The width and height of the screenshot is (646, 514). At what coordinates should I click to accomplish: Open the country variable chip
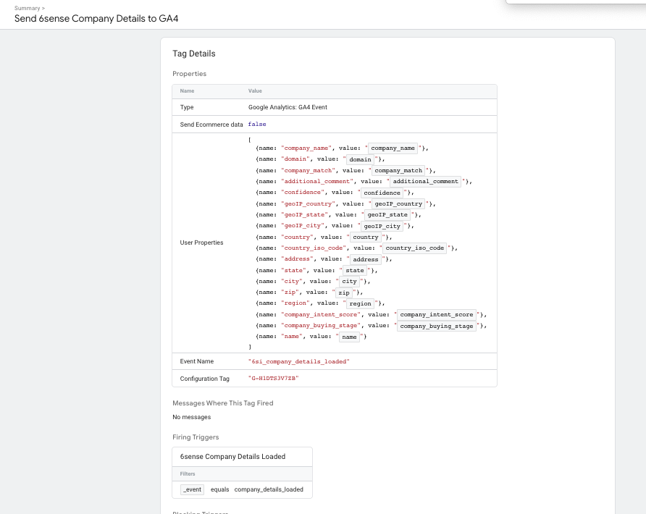366,237
